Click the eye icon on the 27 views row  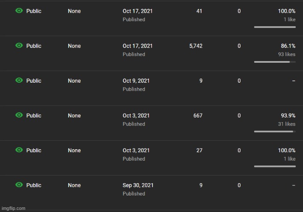(19, 150)
